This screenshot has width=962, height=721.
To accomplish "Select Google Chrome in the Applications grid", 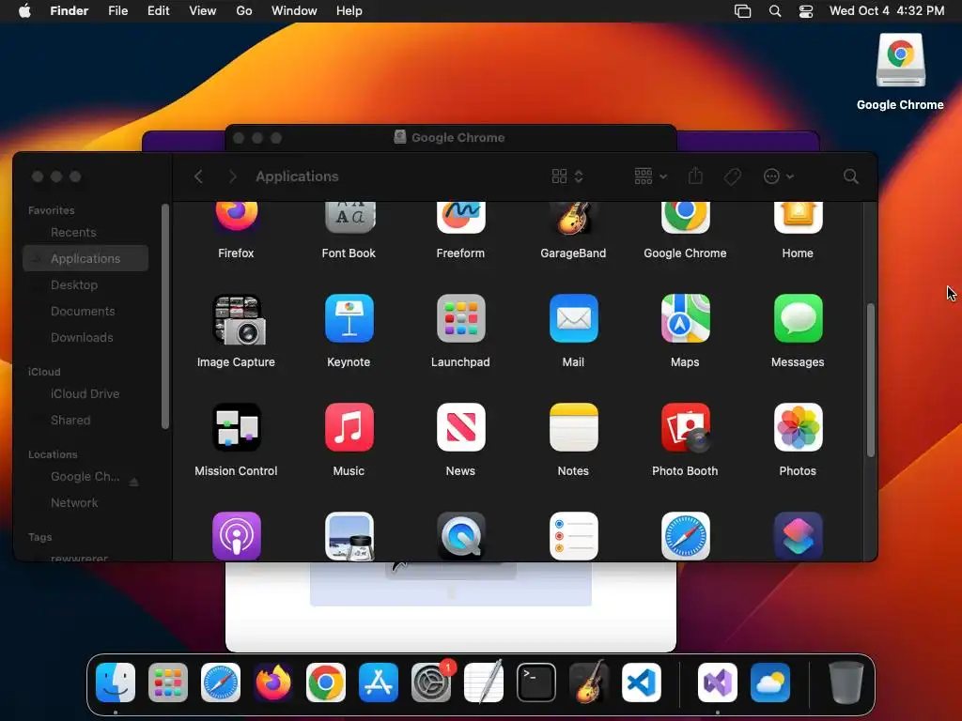I will point(685,217).
